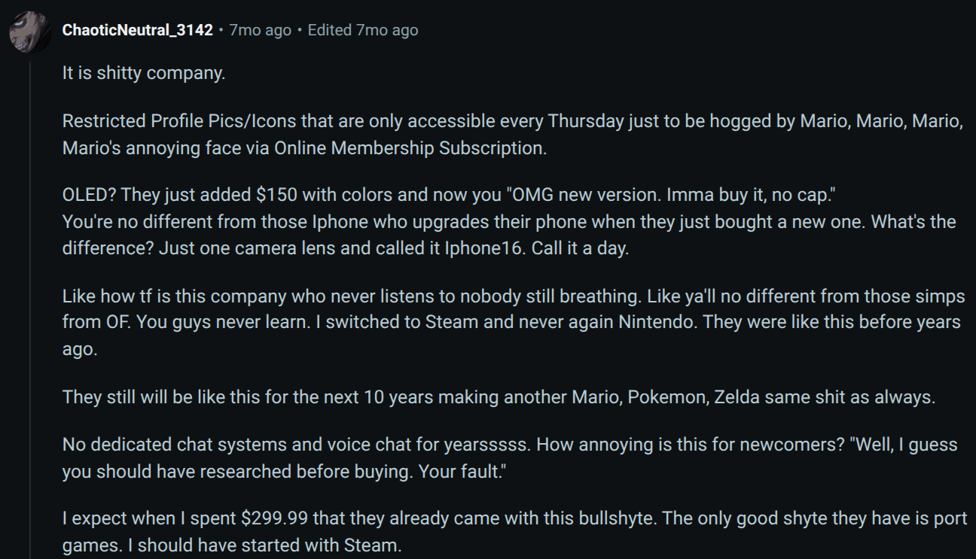Click the ChaoticNeutral_3142 user avatar

click(30, 32)
